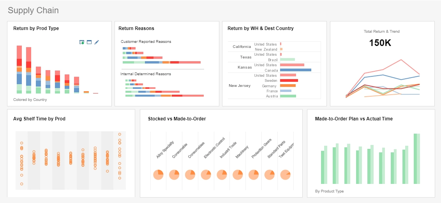Click the Internal Determined Reasons heading
Screen dimensions: 441x203
(145, 74)
